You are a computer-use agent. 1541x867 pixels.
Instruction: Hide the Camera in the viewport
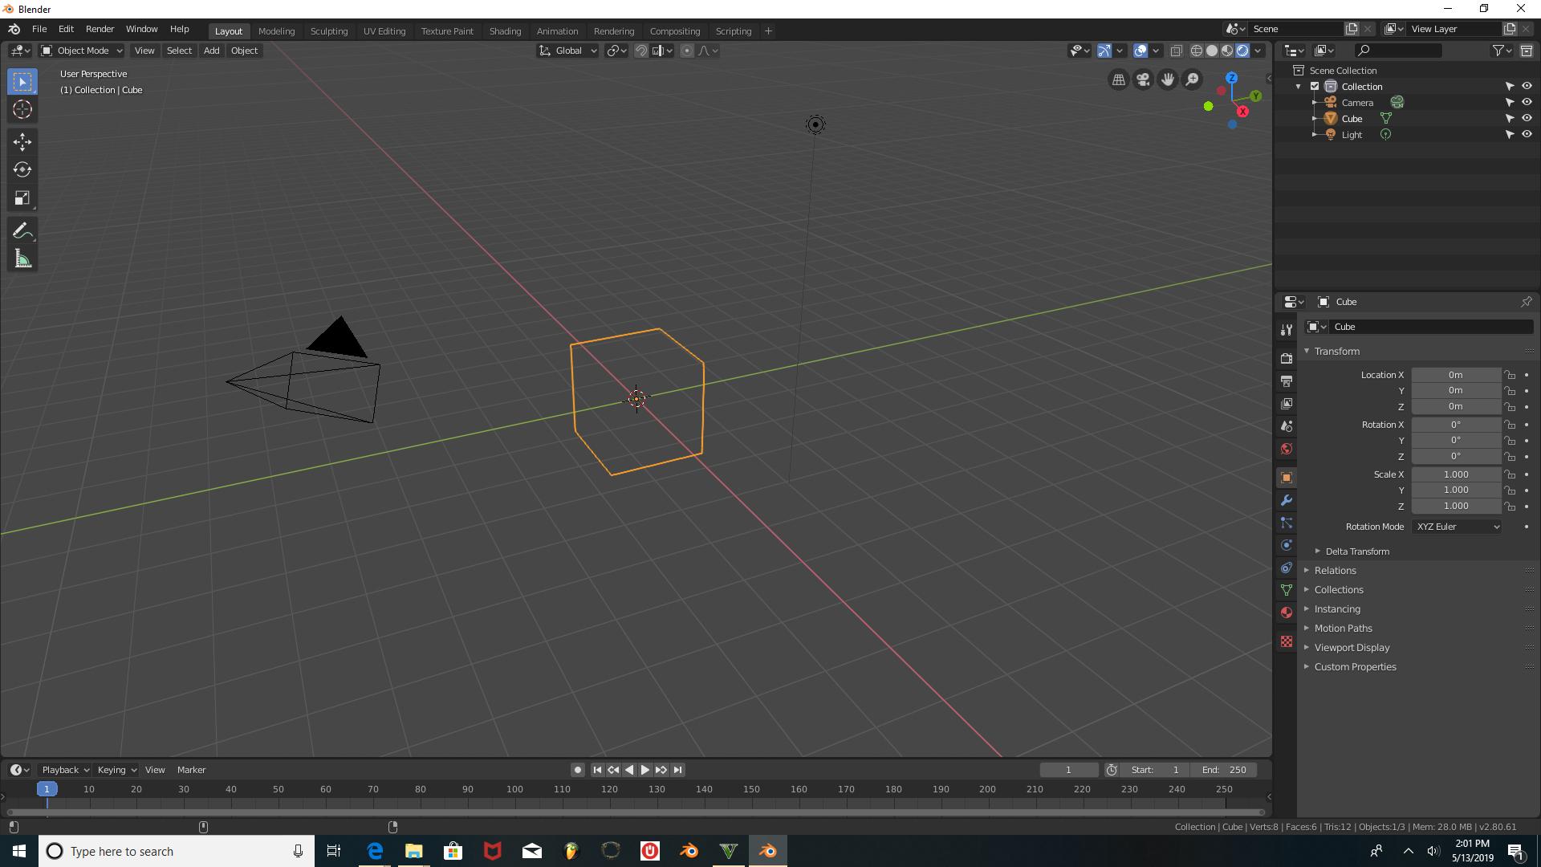(x=1527, y=102)
